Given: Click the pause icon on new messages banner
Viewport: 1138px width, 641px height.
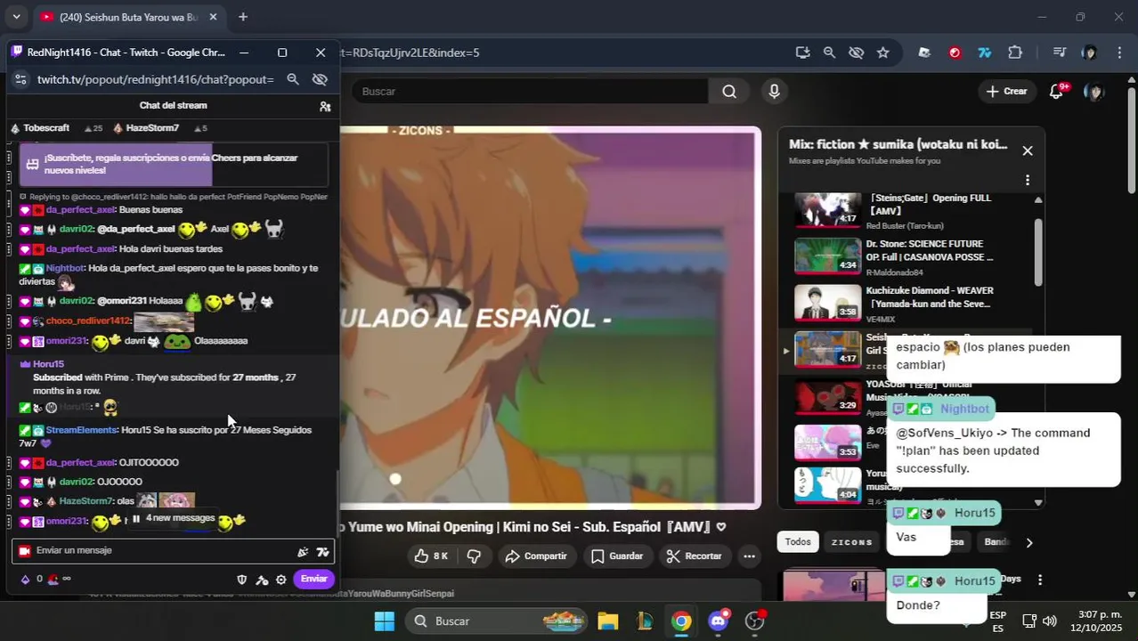Looking at the screenshot, I should tap(136, 518).
